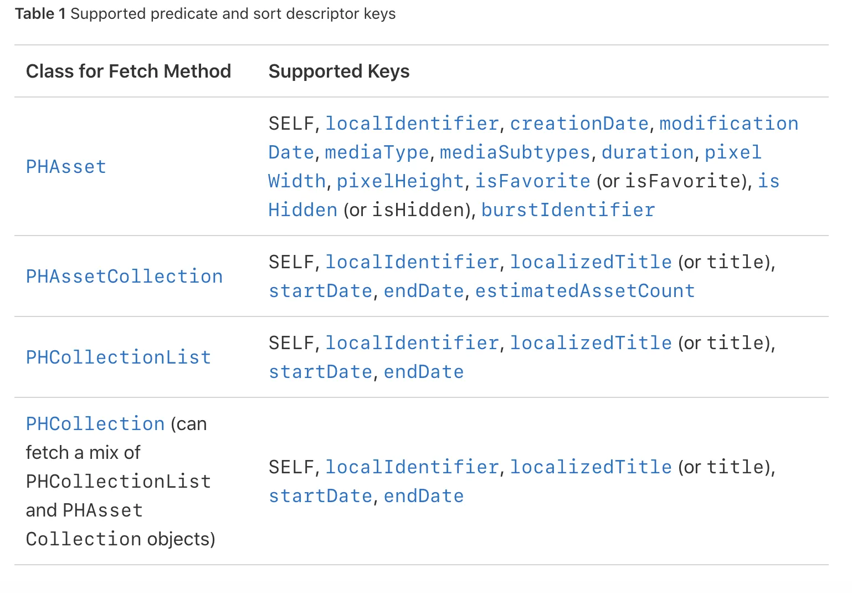Open the blue PHCollectionList class link
Viewport: 852px width, 593px height.
pyautogui.click(x=118, y=357)
